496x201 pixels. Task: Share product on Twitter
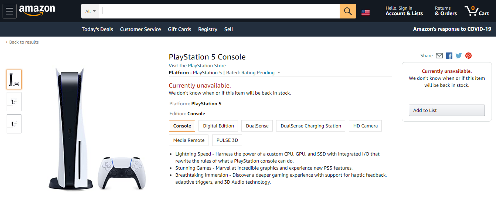point(459,56)
